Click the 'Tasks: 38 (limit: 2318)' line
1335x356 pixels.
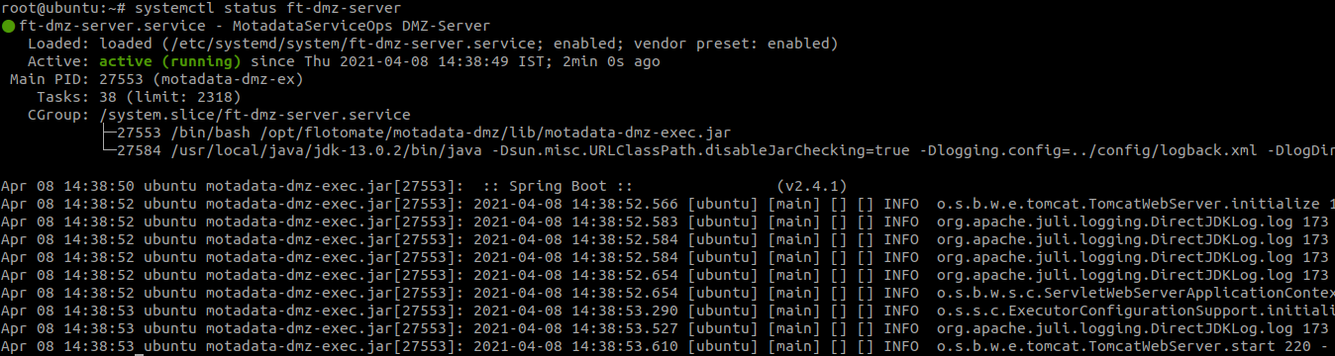[139, 97]
